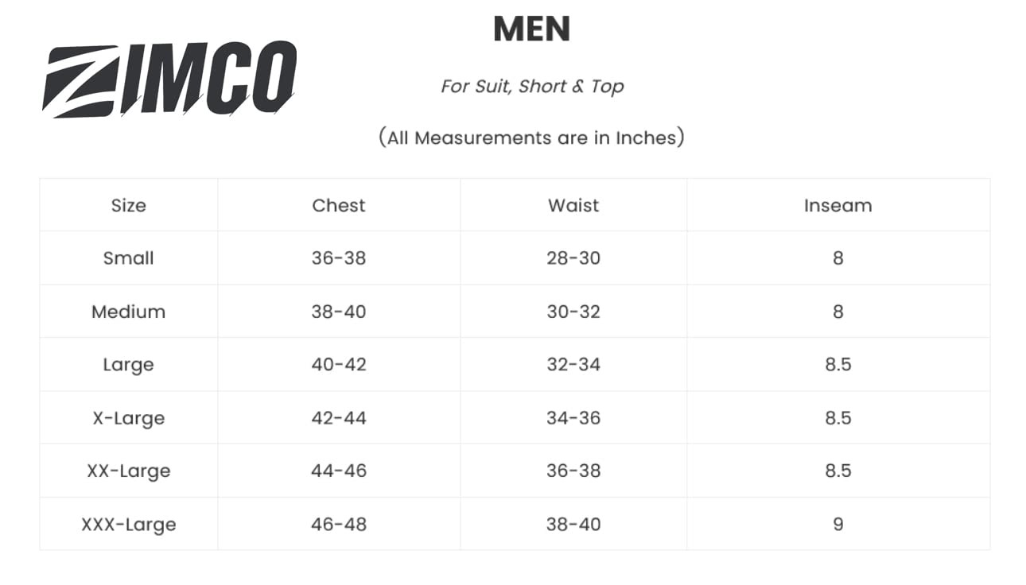The height and width of the screenshot is (585, 1026).
Task: Click the Large row inseam value 8.5
Action: pos(838,365)
